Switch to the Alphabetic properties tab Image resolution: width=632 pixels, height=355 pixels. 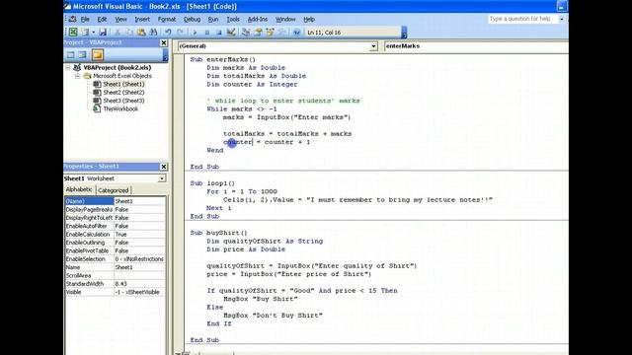tap(79, 189)
